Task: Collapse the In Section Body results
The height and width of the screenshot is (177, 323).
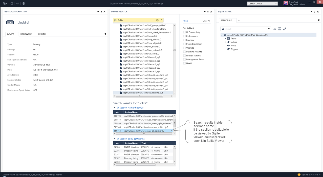Action: pyautogui.click(x=115, y=139)
